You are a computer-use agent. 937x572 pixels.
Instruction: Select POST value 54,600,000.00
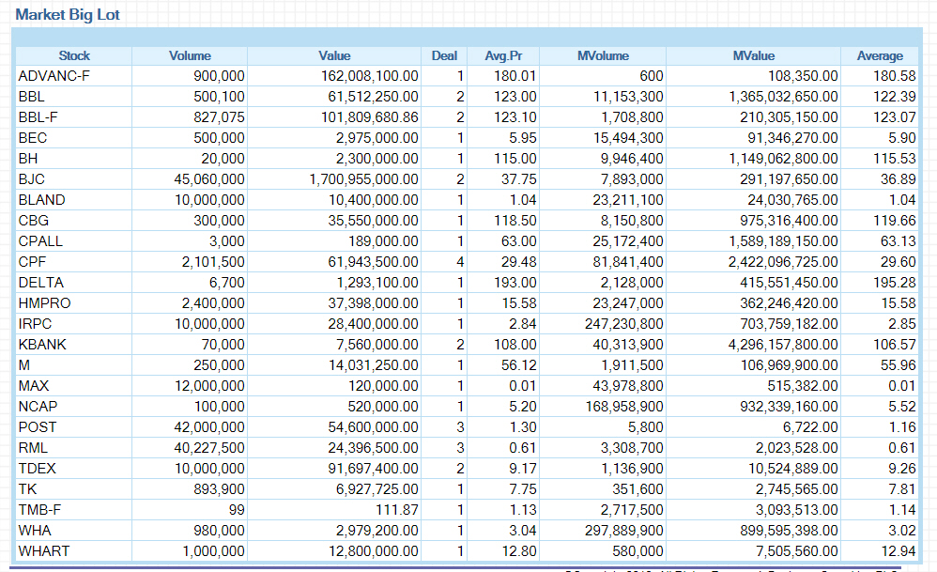click(374, 427)
